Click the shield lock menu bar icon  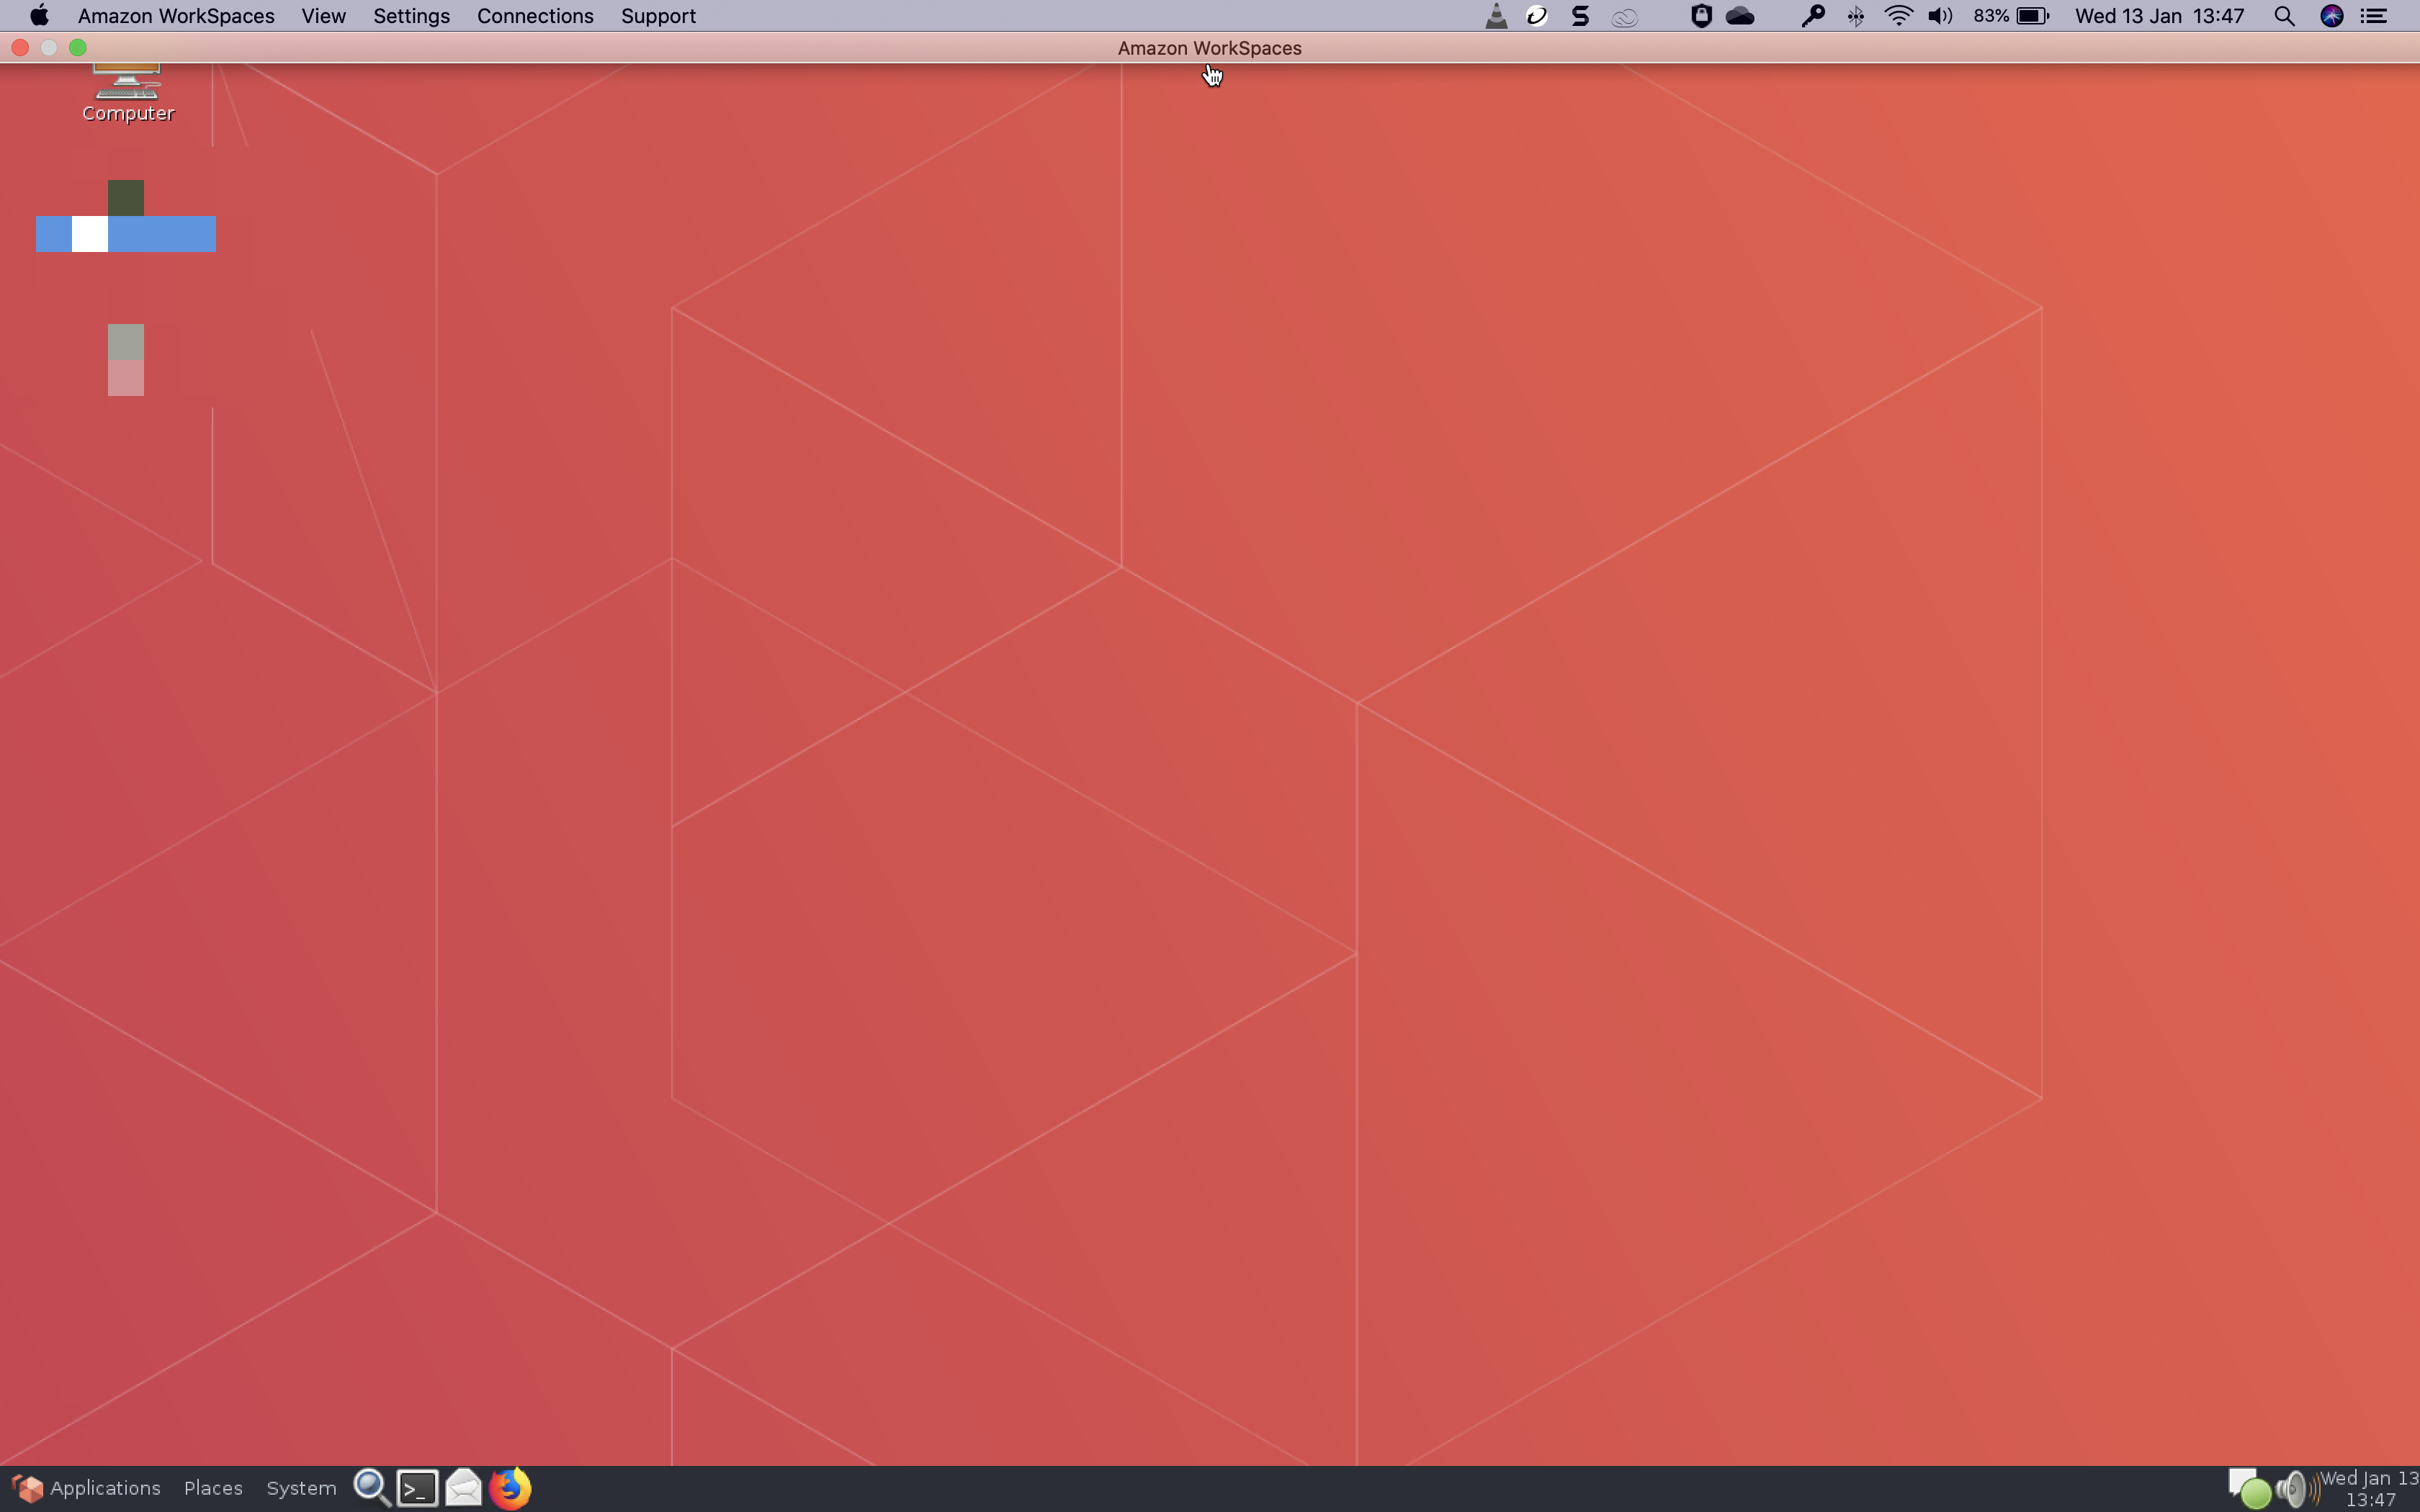pos(1701,16)
